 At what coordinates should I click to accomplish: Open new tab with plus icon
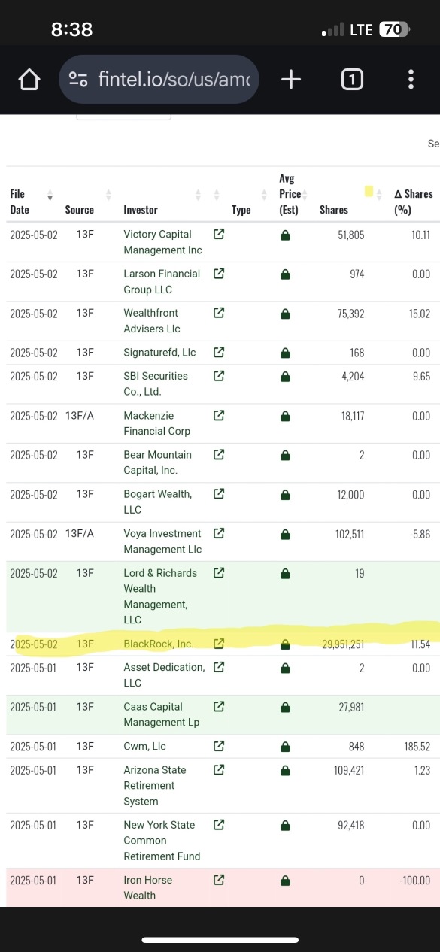290,79
